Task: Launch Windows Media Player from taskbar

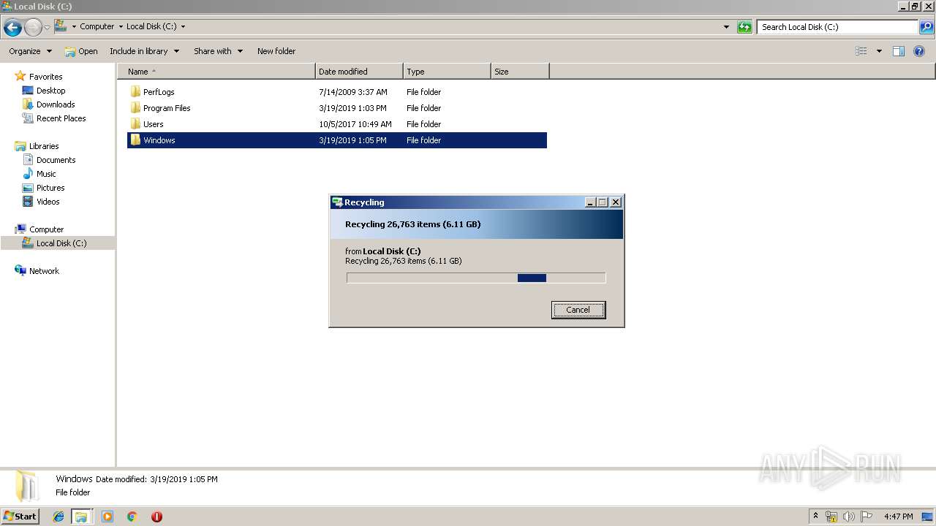Action: pyautogui.click(x=107, y=517)
